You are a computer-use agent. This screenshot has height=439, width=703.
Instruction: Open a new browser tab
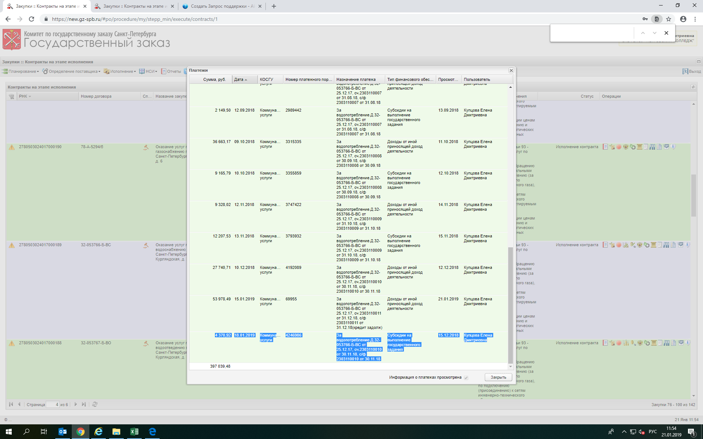[x=274, y=6]
